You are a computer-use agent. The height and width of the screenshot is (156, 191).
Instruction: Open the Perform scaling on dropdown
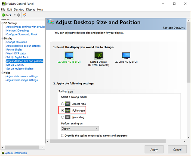80,128
